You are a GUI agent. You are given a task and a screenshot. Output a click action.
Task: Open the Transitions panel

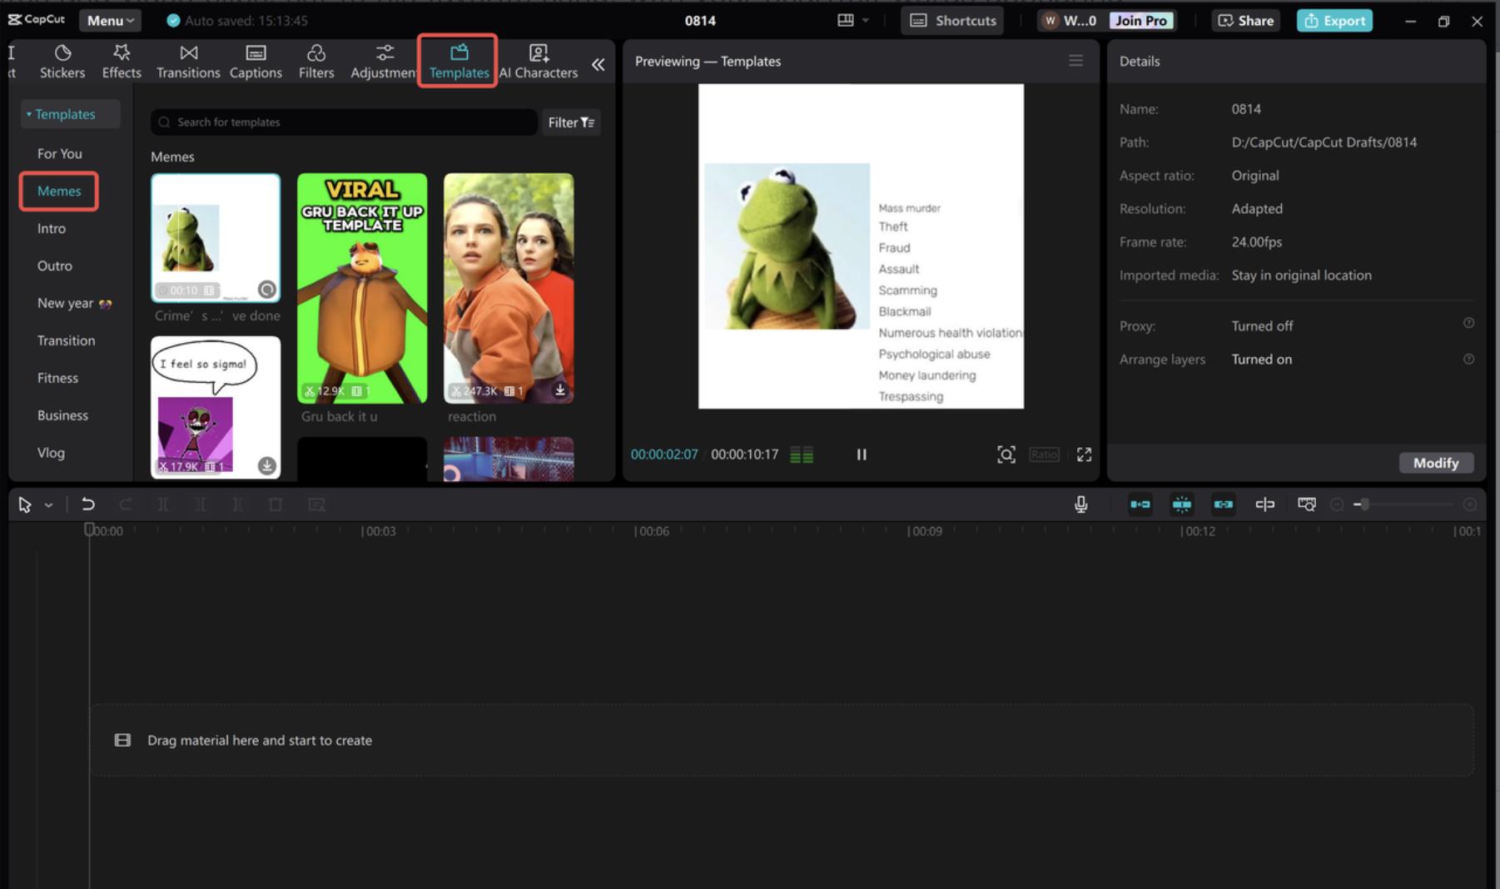188,62
